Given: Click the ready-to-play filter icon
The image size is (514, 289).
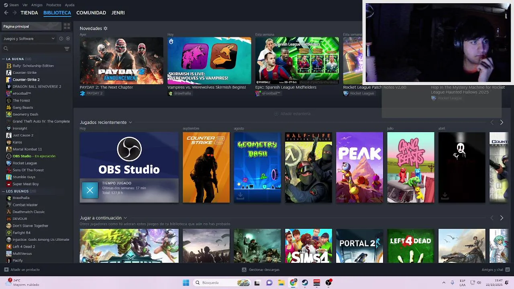Looking at the screenshot, I should point(68,39).
